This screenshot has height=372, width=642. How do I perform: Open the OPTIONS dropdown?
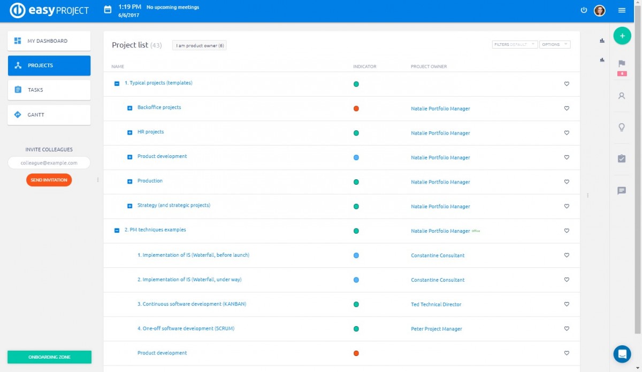click(x=555, y=45)
